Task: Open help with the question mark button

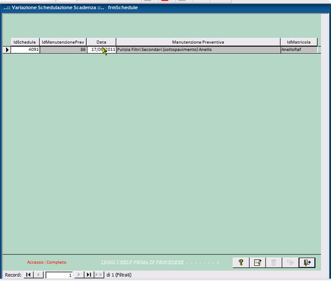Action: point(241,262)
